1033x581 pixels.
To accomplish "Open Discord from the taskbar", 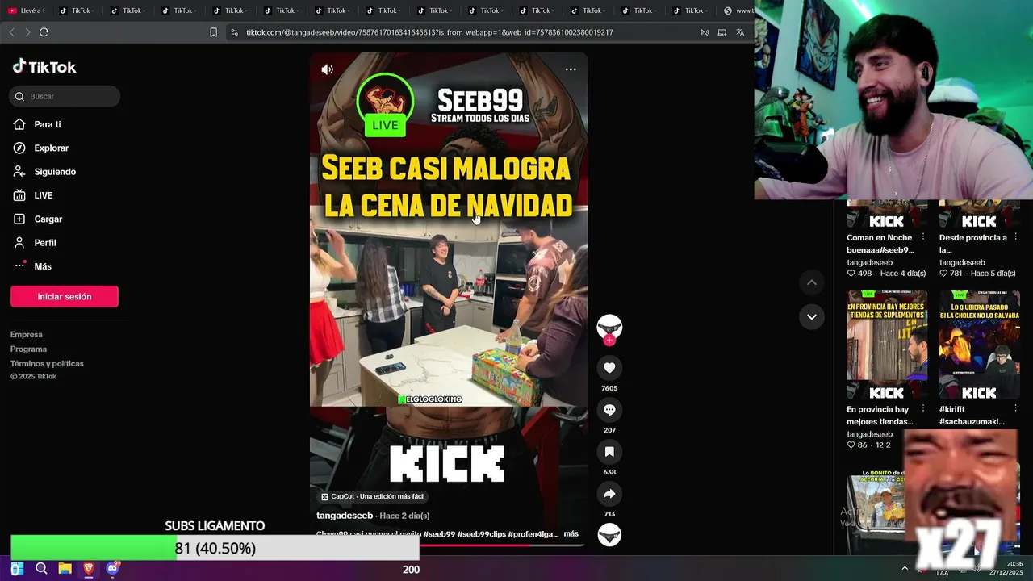I will (x=112, y=569).
